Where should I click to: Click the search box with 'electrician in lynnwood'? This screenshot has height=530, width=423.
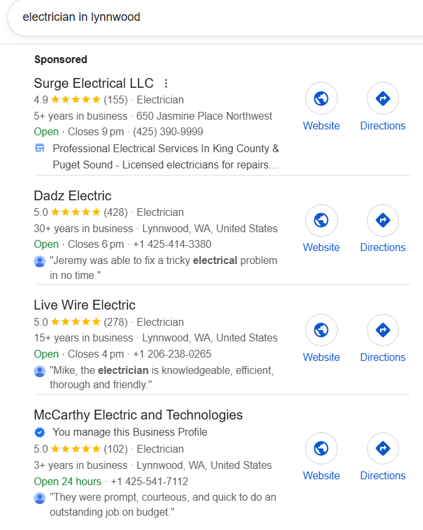click(x=195, y=17)
